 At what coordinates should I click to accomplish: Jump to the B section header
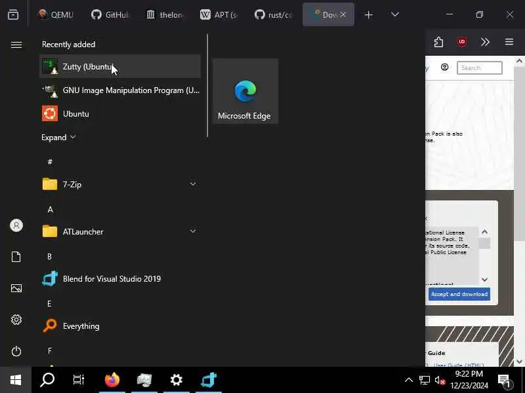[x=50, y=257]
